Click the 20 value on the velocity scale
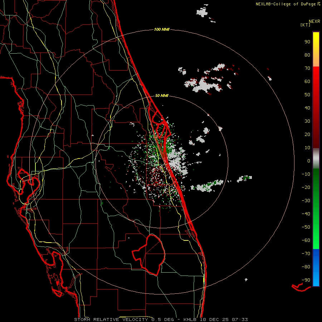322x322 pixels. click(x=307, y=135)
